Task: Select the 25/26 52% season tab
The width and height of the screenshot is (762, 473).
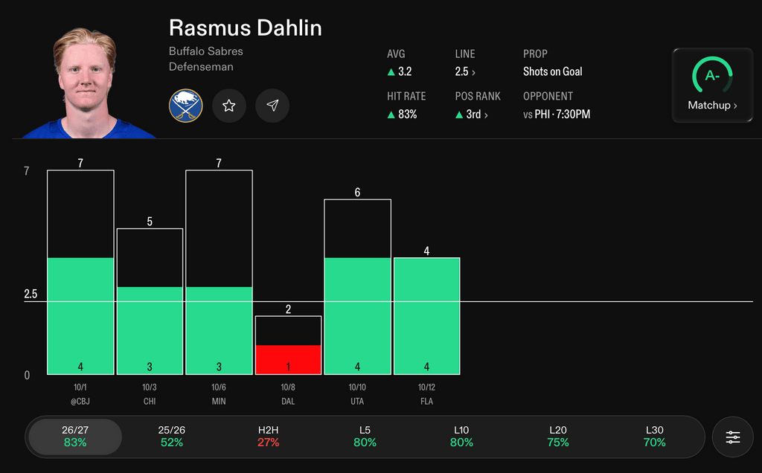Action: pyautogui.click(x=172, y=437)
